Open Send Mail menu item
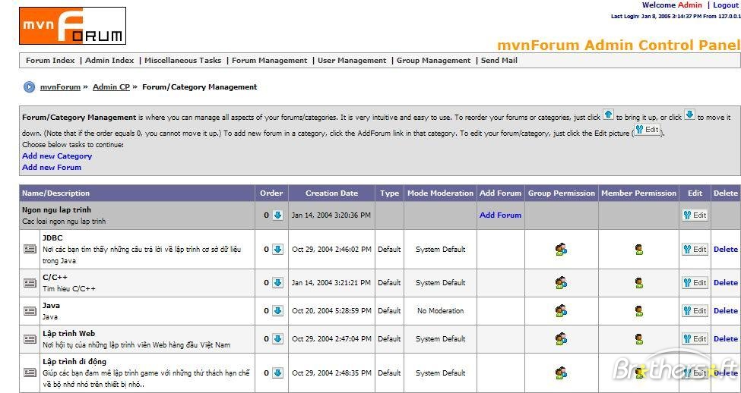The height and width of the screenshot is (393, 741). coord(499,61)
